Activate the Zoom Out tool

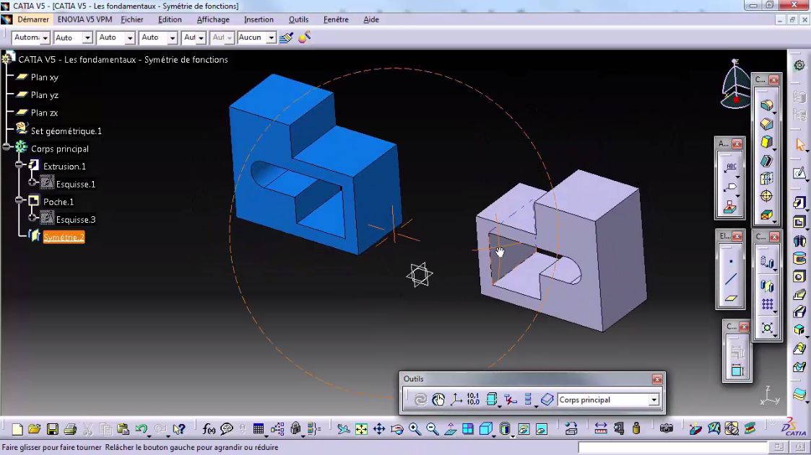click(431, 428)
